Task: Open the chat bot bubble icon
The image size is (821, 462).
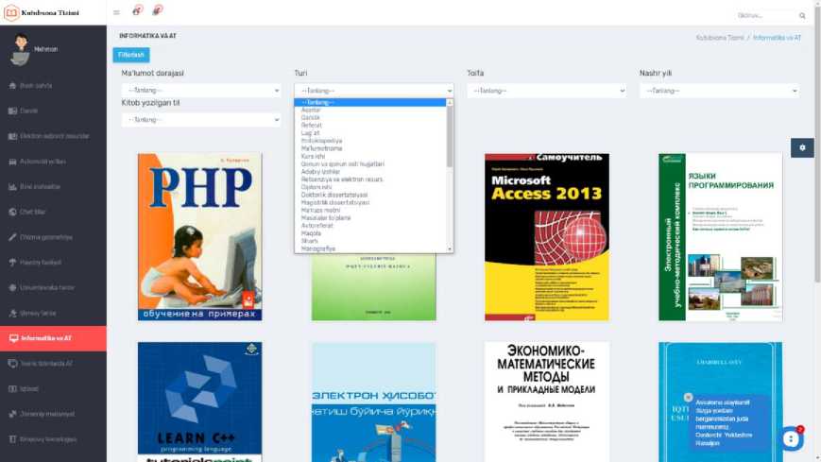Action: coord(792,438)
